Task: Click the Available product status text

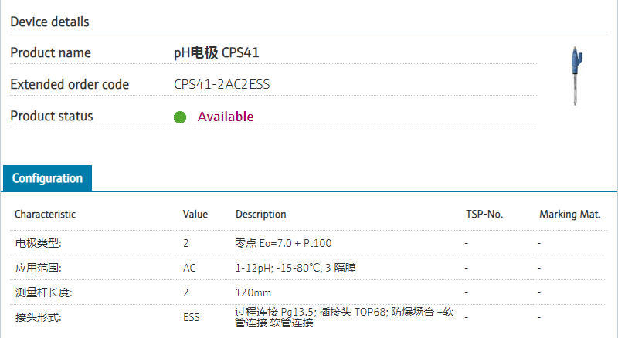Action: tap(226, 117)
